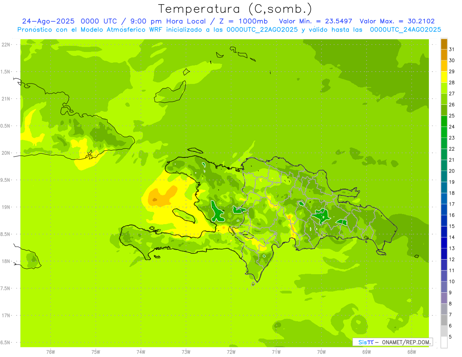The width and height of the screenshot is (462, 357).
Task: Click the longitude label "73W"
Action: (x=186, y=352)
